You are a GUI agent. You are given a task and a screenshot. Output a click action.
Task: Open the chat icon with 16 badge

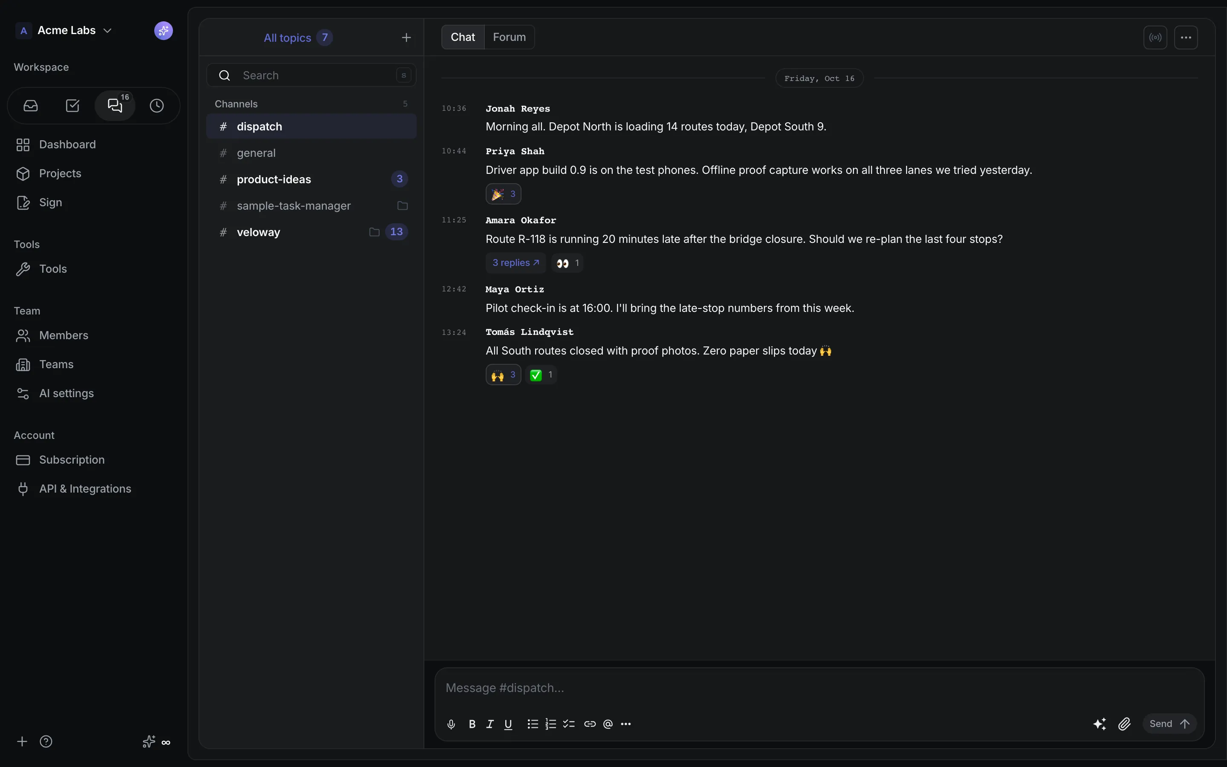point(115,106)
